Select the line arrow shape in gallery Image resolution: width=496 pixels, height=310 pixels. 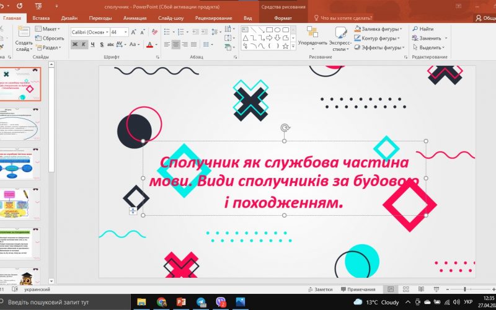coord(261,30)
